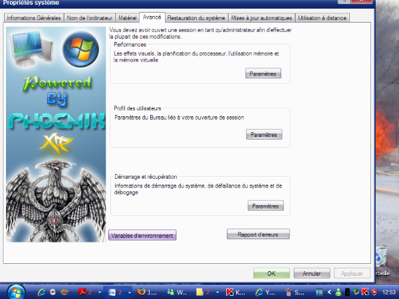The width and height of the screenshot is (399, 299).
Task: Click the 'Démarrage et récupération' group label
Action: tap(146, 177)
